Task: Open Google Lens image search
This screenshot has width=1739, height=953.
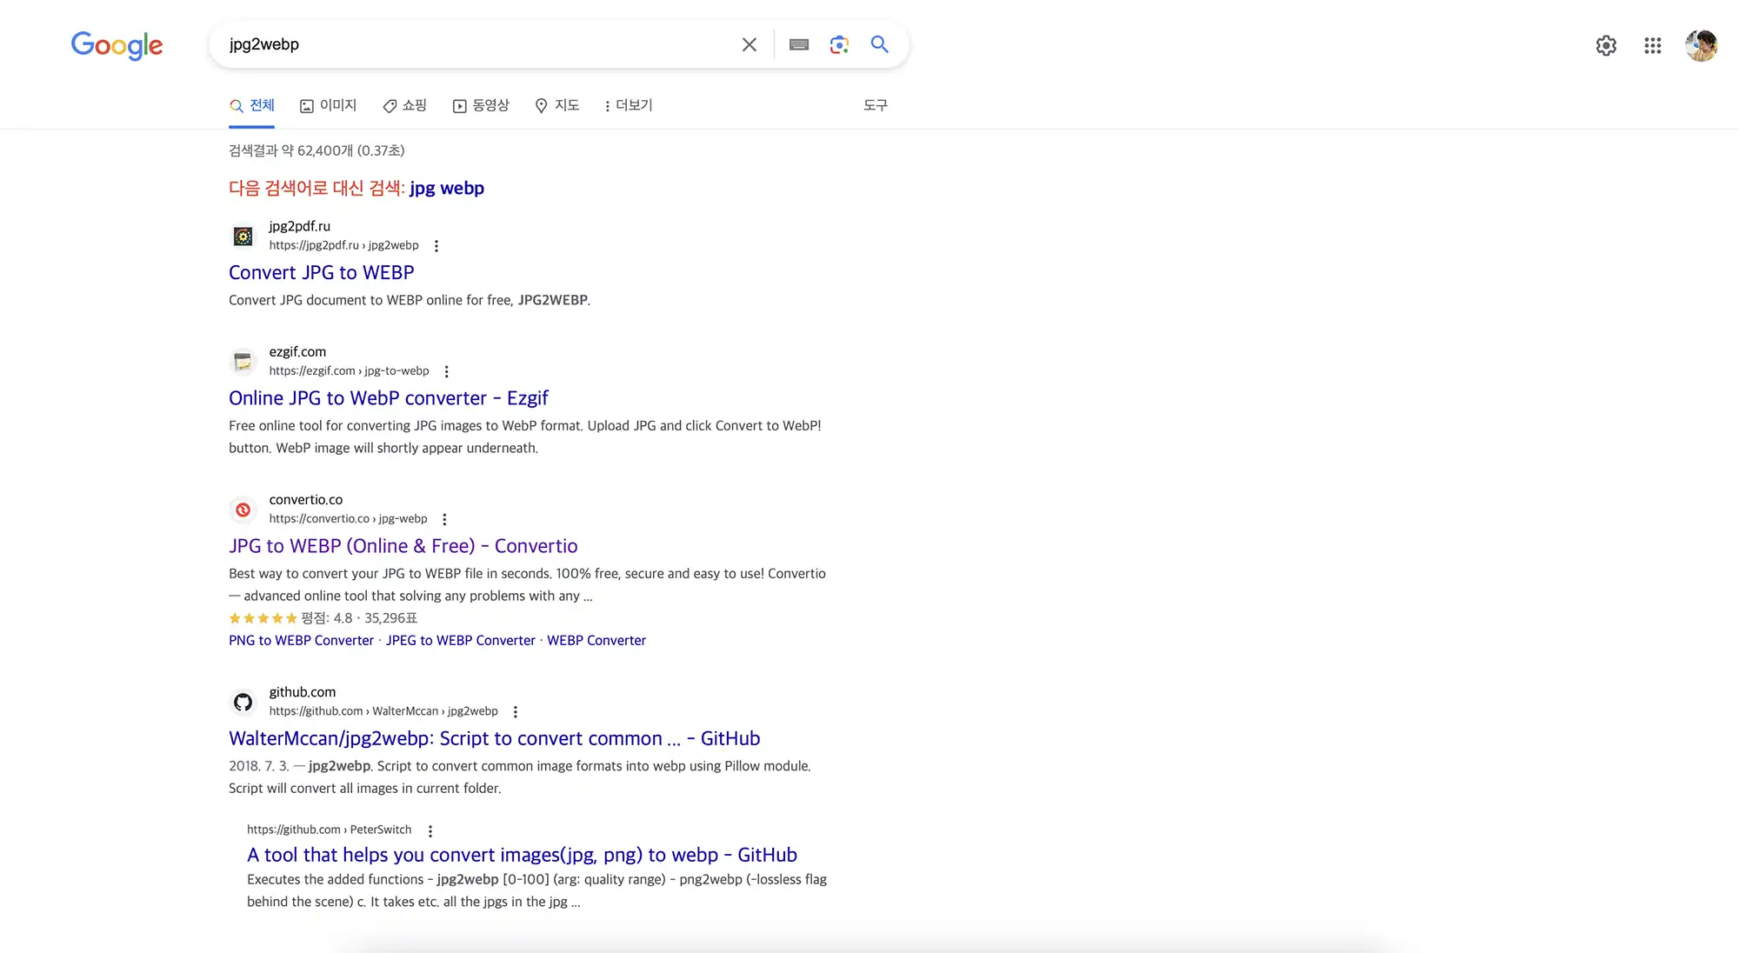Action: pos(839,44)
